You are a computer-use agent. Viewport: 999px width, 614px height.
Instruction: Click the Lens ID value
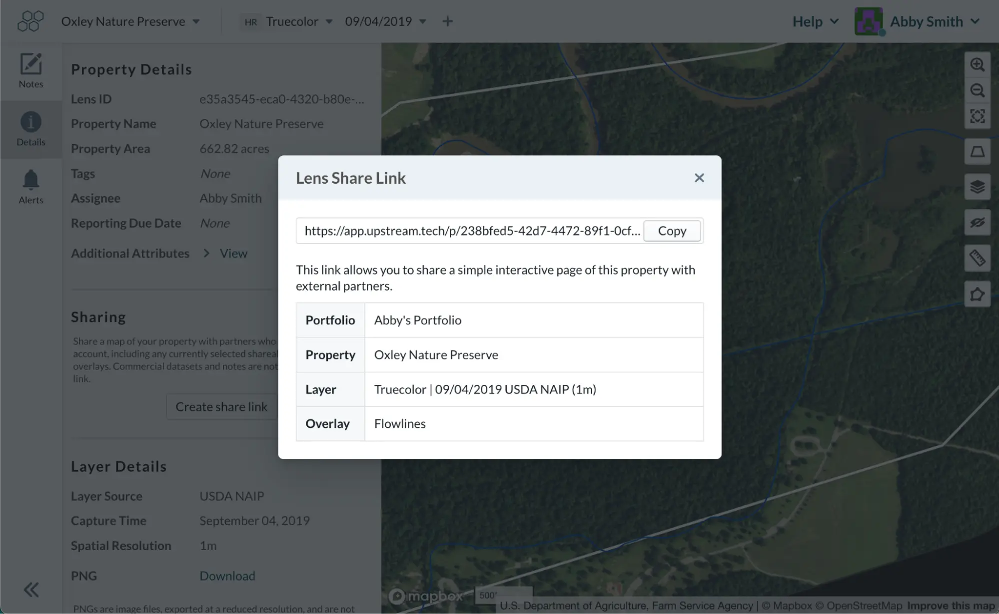(282, 99)
